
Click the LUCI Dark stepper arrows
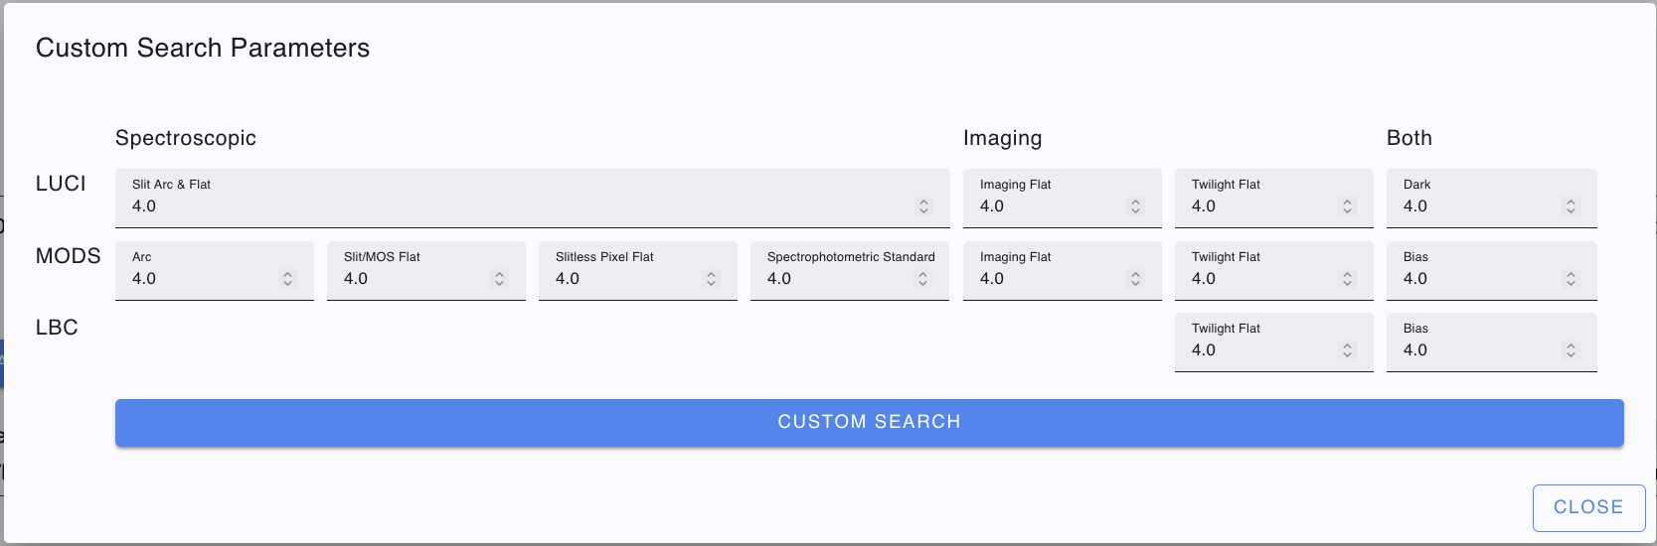(x=1571, y=206)
